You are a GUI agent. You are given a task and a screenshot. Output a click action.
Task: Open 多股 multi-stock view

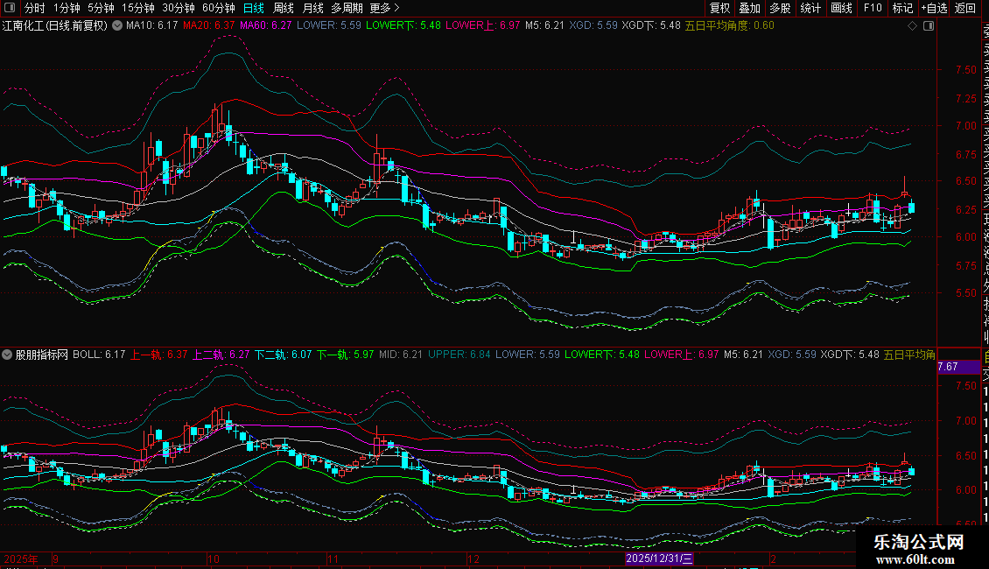tap(780, 8)
